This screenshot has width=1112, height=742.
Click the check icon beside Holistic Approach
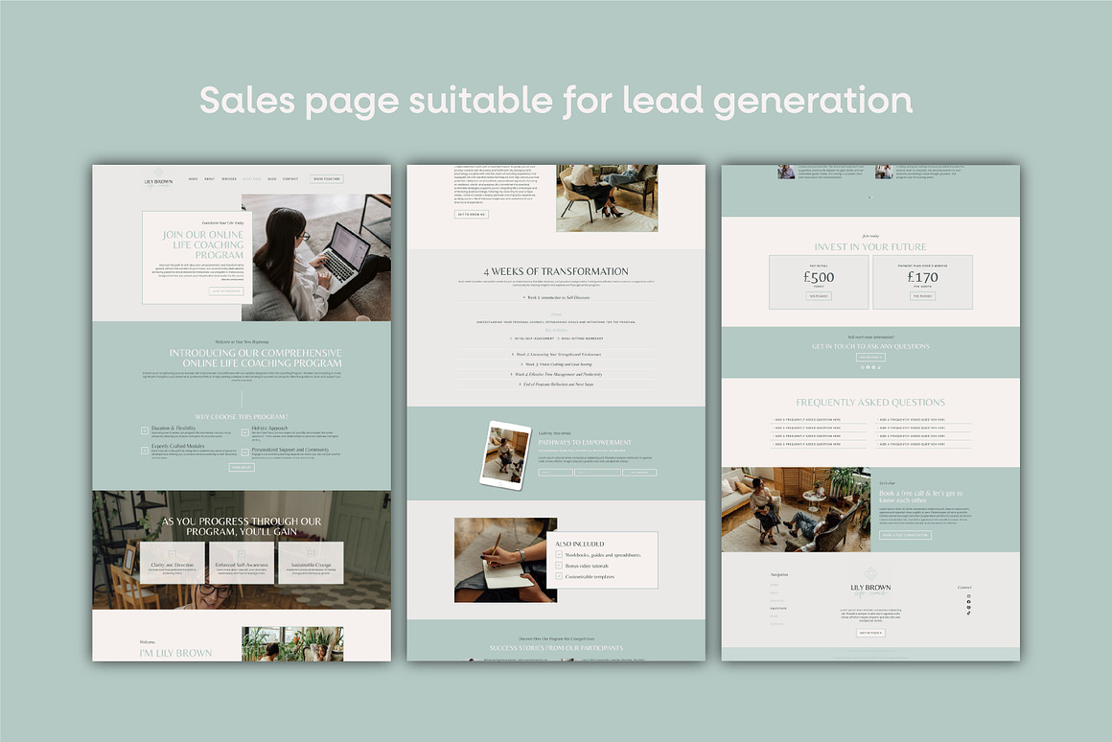click(x=246, y=431)
